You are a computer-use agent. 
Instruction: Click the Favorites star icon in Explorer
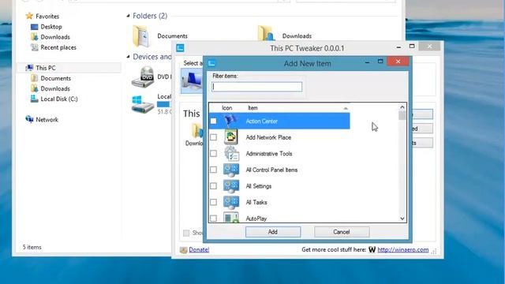pyautogui.click(x=29, y=16)
